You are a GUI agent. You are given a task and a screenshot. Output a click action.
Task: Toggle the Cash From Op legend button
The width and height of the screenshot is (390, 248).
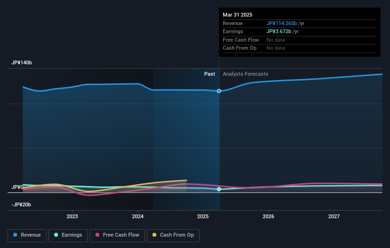pyautogui.click(x=173, y=235)
